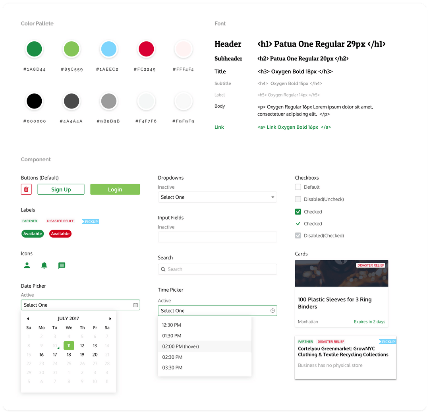429x418 pixels.
Task: Select the medium grey #9B9B9B swatch
Action: [108, 101]
